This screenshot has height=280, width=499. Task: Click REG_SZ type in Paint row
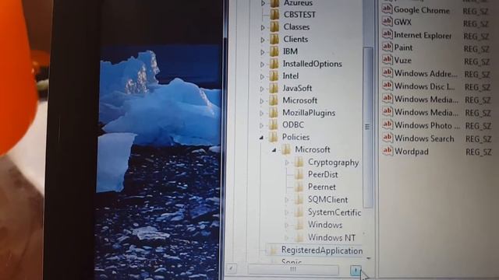coord(476,49)
